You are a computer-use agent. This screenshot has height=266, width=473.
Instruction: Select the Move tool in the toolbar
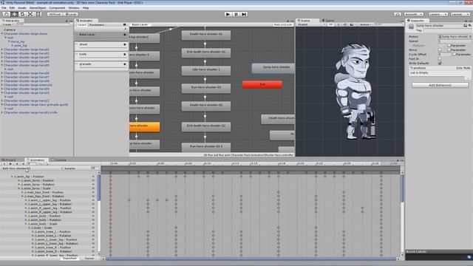click(x=14, y=14)
